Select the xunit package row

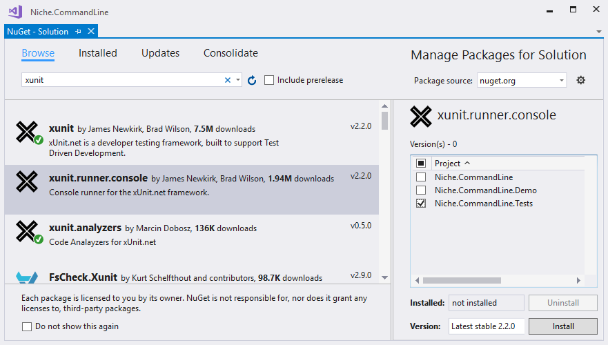point(192,139)
